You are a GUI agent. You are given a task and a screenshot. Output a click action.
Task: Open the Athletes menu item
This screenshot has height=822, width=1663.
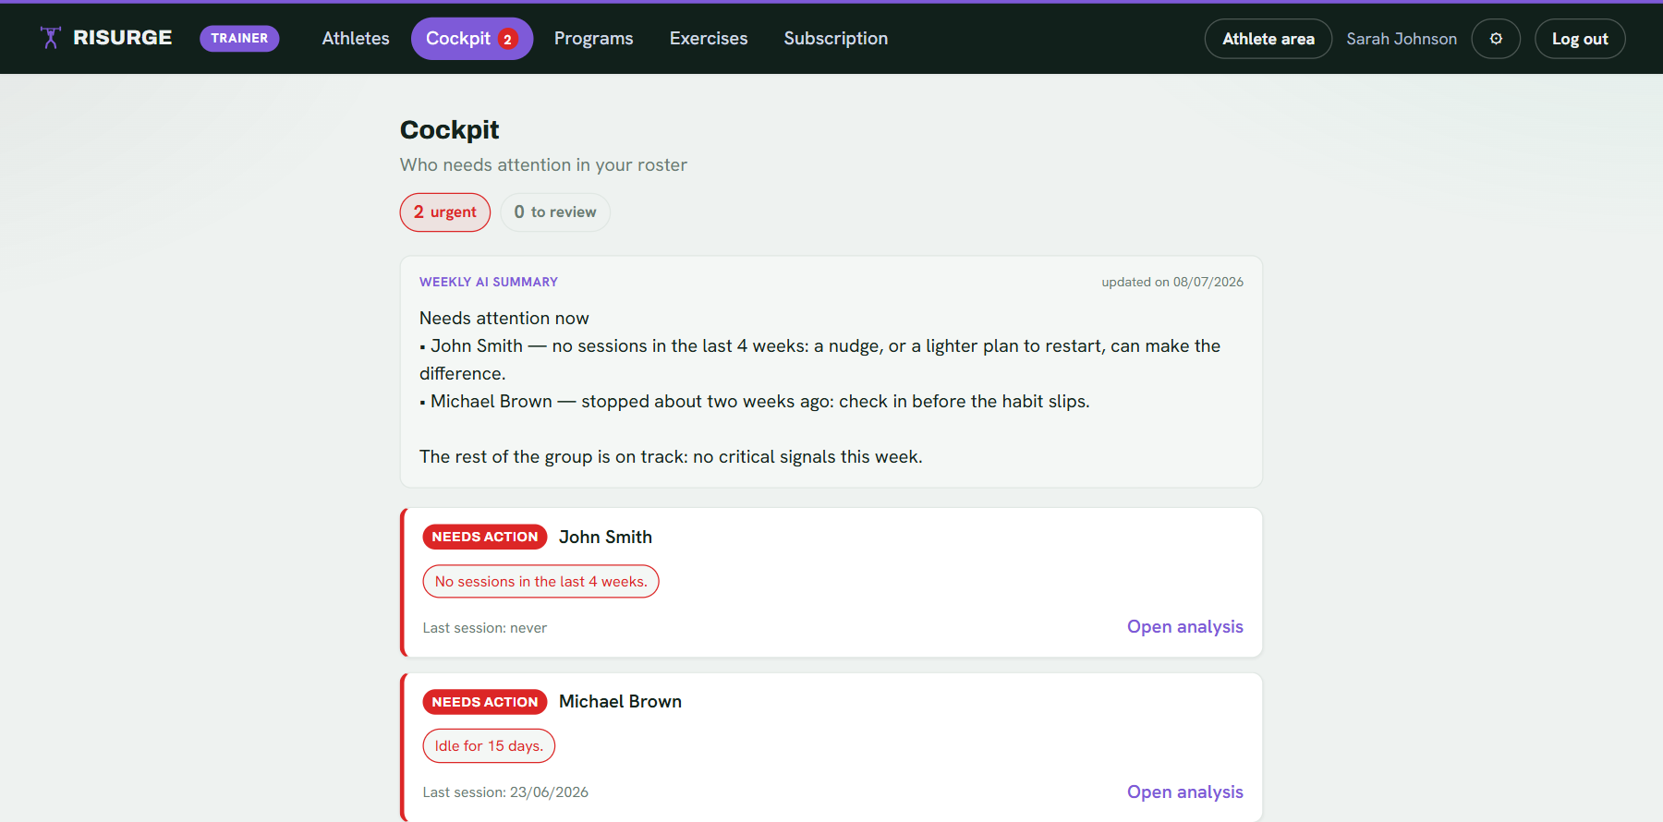(356, 39)
